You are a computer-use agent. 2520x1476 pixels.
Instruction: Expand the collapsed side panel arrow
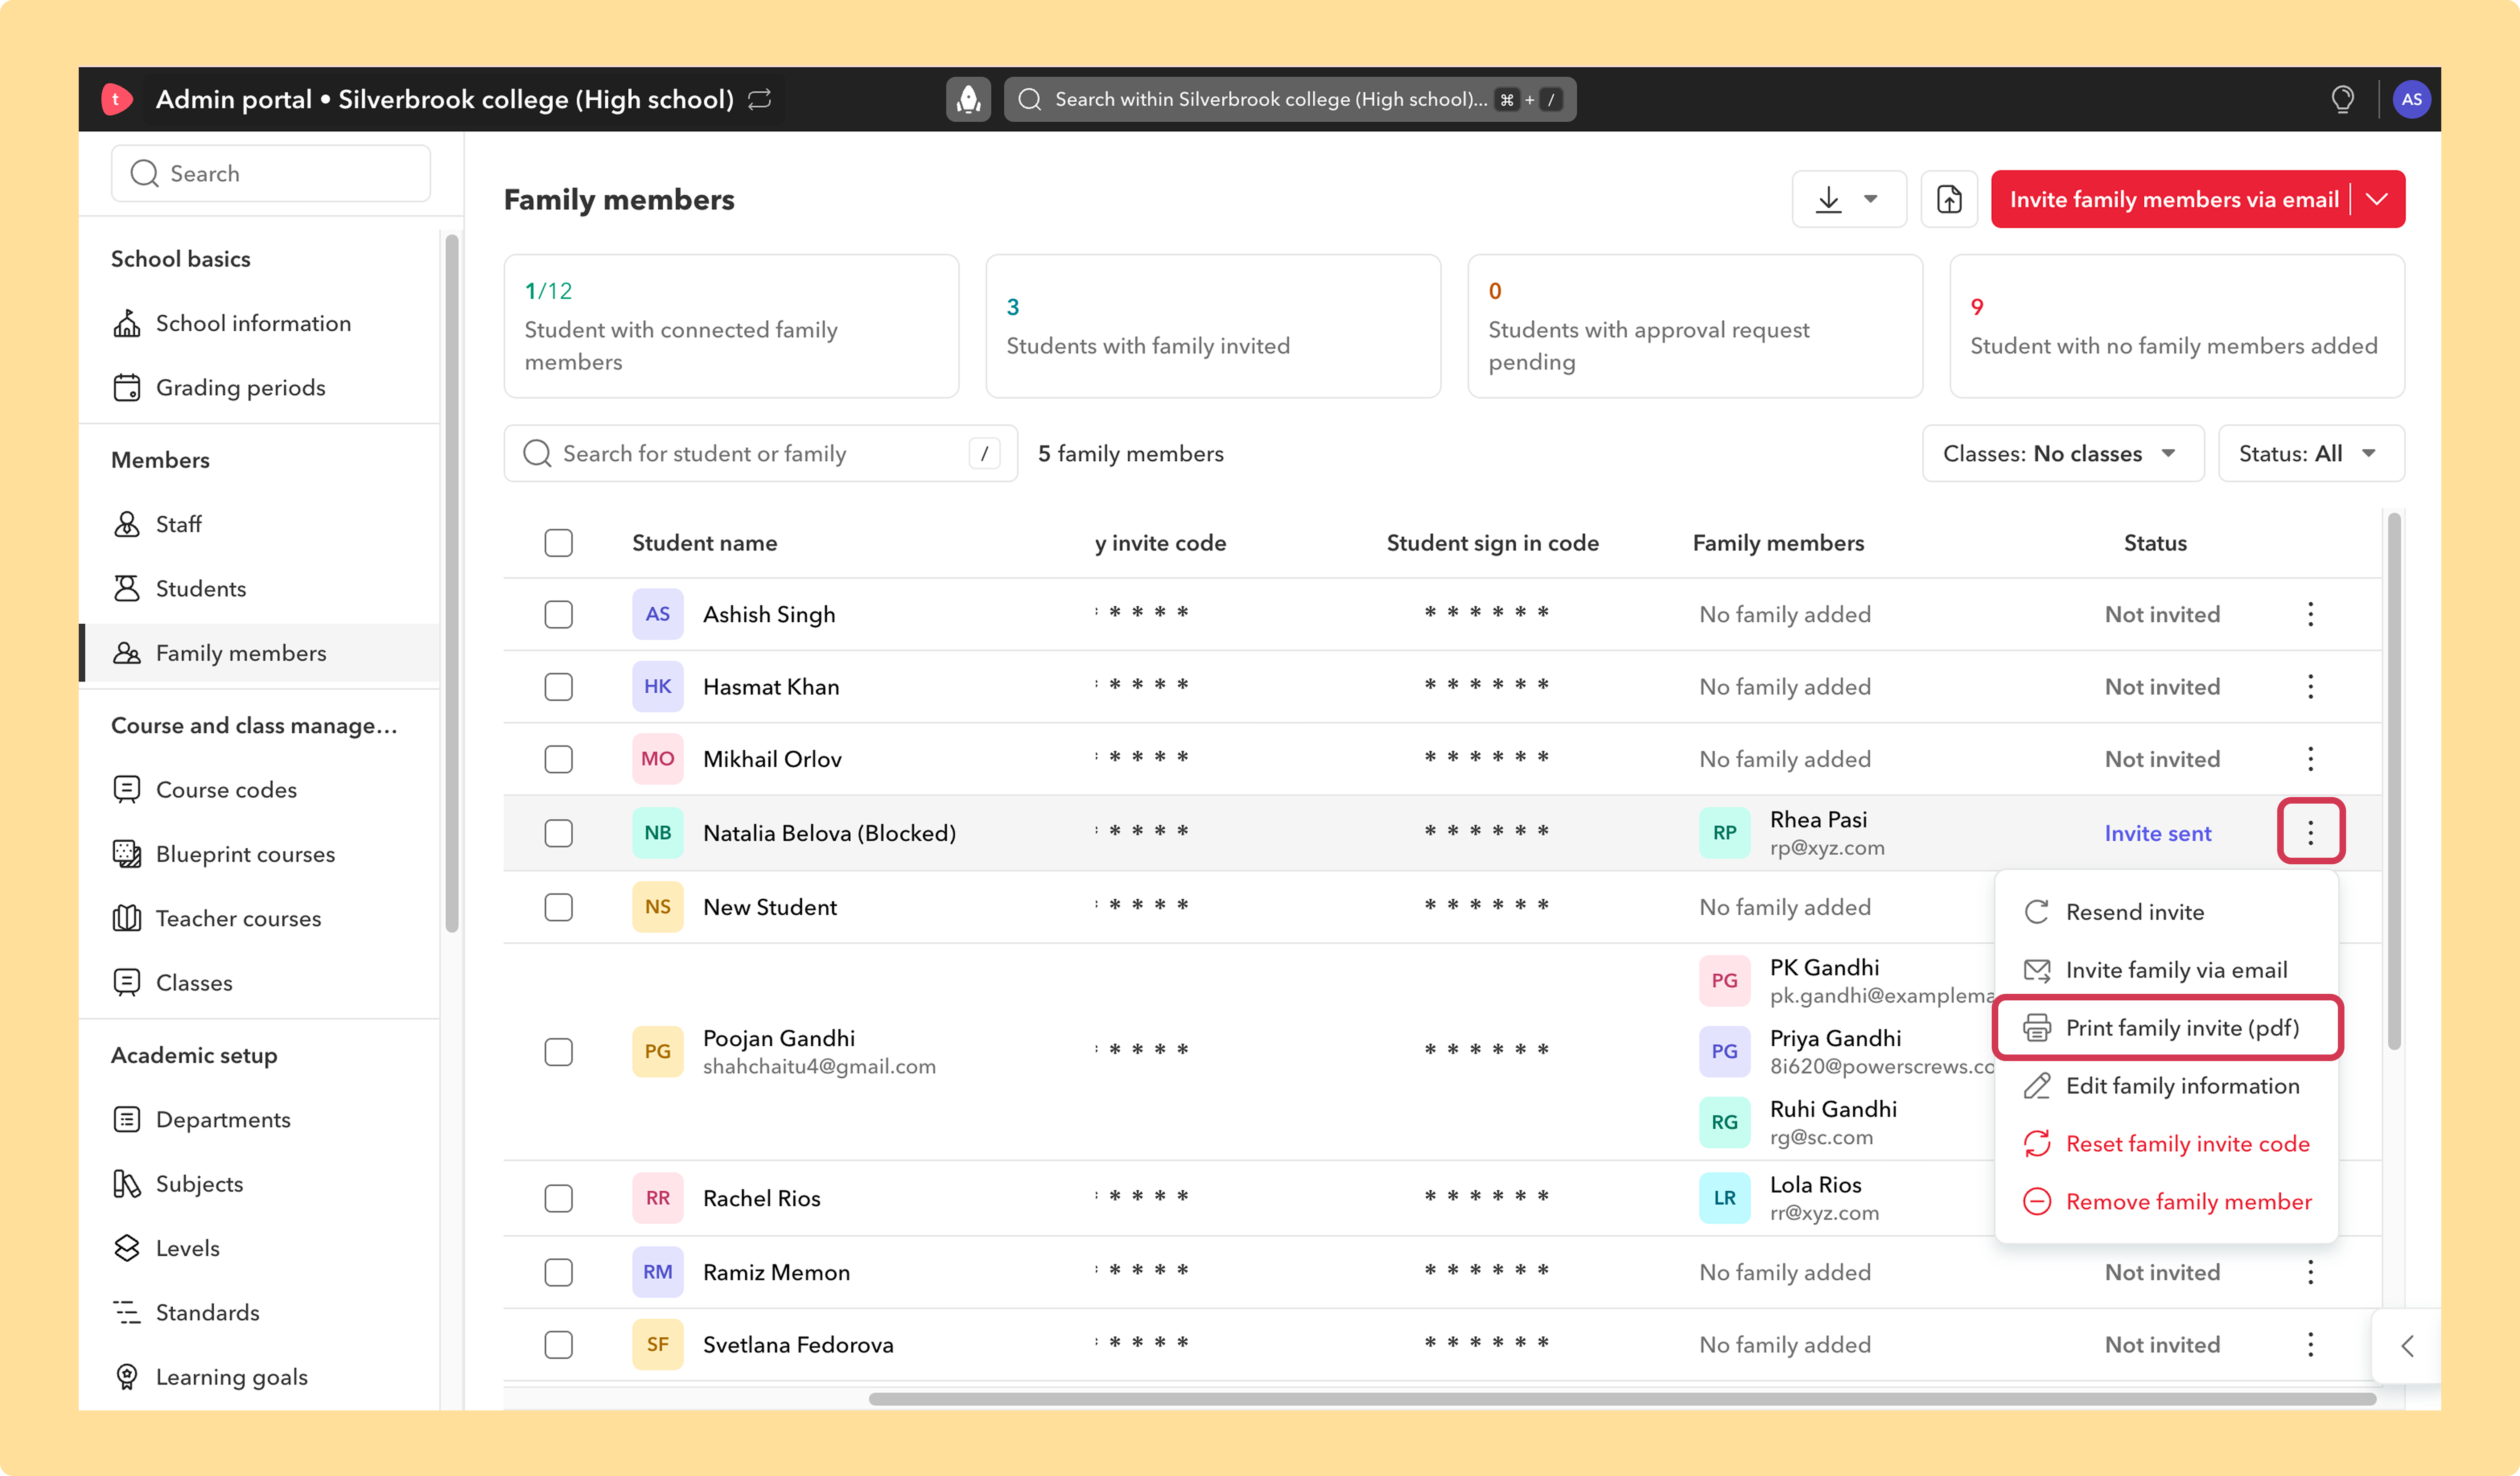2406,1345
